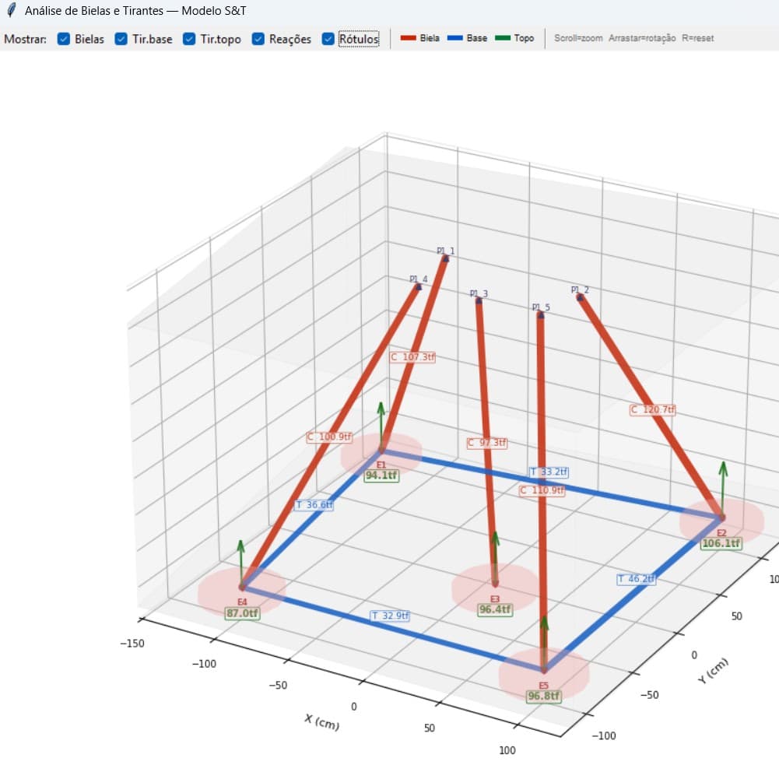Click the 96.4tf reaction value at E3
This screenshot has width=779, height=779.
pyautogui.click(x=495, y=609)
